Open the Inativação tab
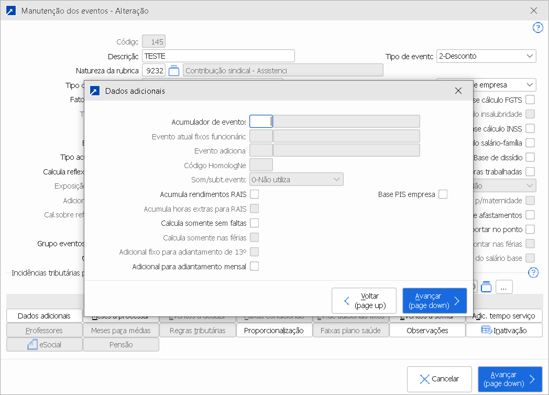The image size is (549, 395). click(504, 331)
